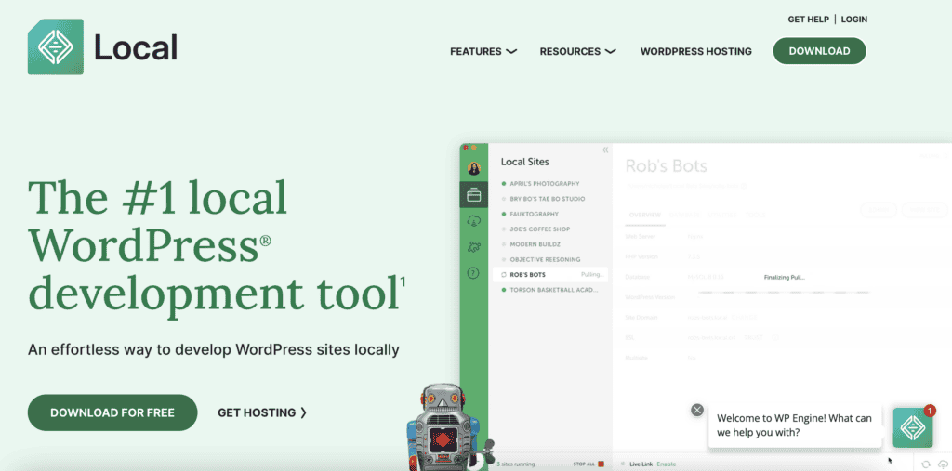952x471 pixels.
Task: Click the Finalizing Pull progress text
Action: coord(785,278)
